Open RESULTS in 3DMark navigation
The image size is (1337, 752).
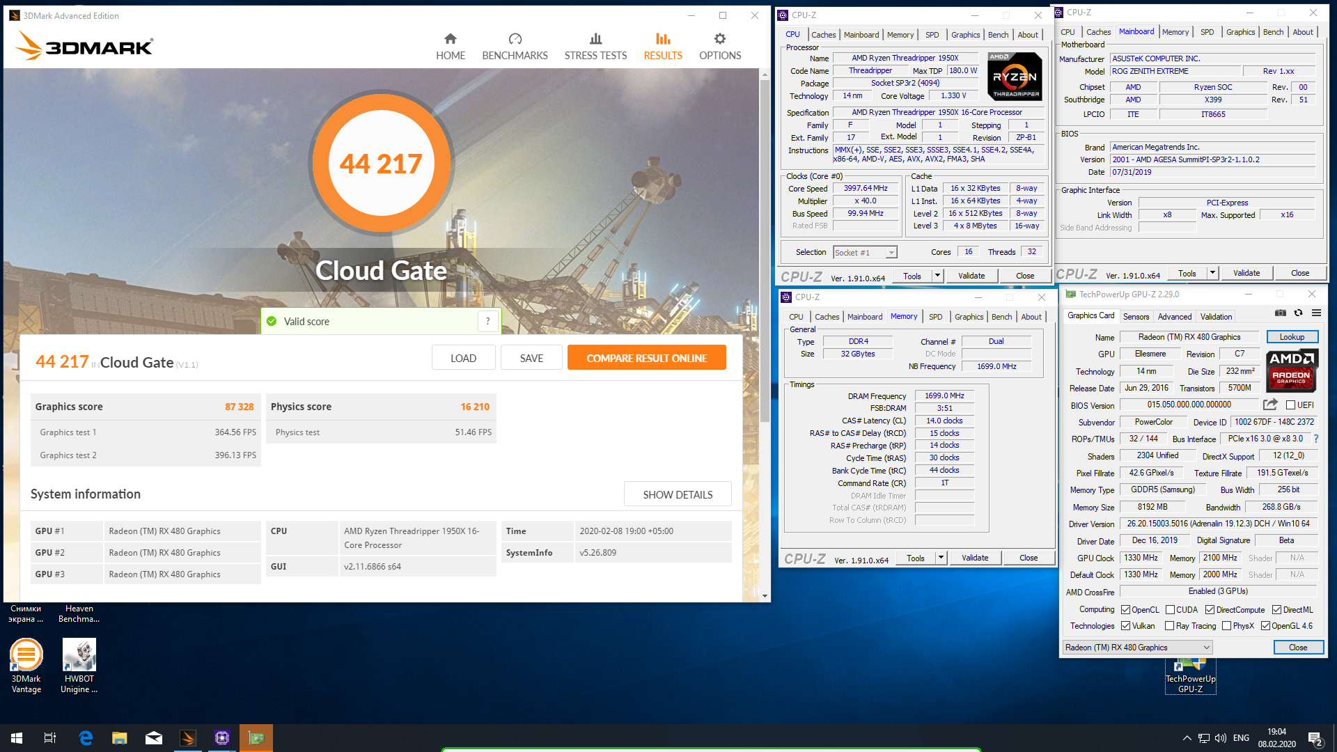coord(663,47)
